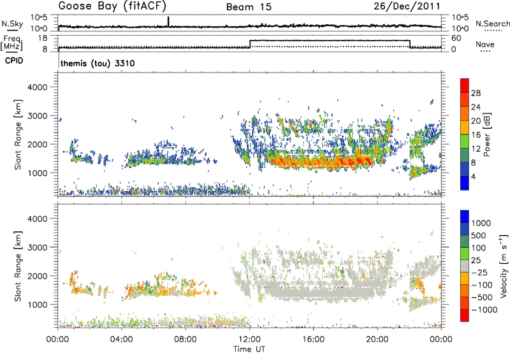Click the yellow-orange power colorbar segment near 16

tap(465, 127)
